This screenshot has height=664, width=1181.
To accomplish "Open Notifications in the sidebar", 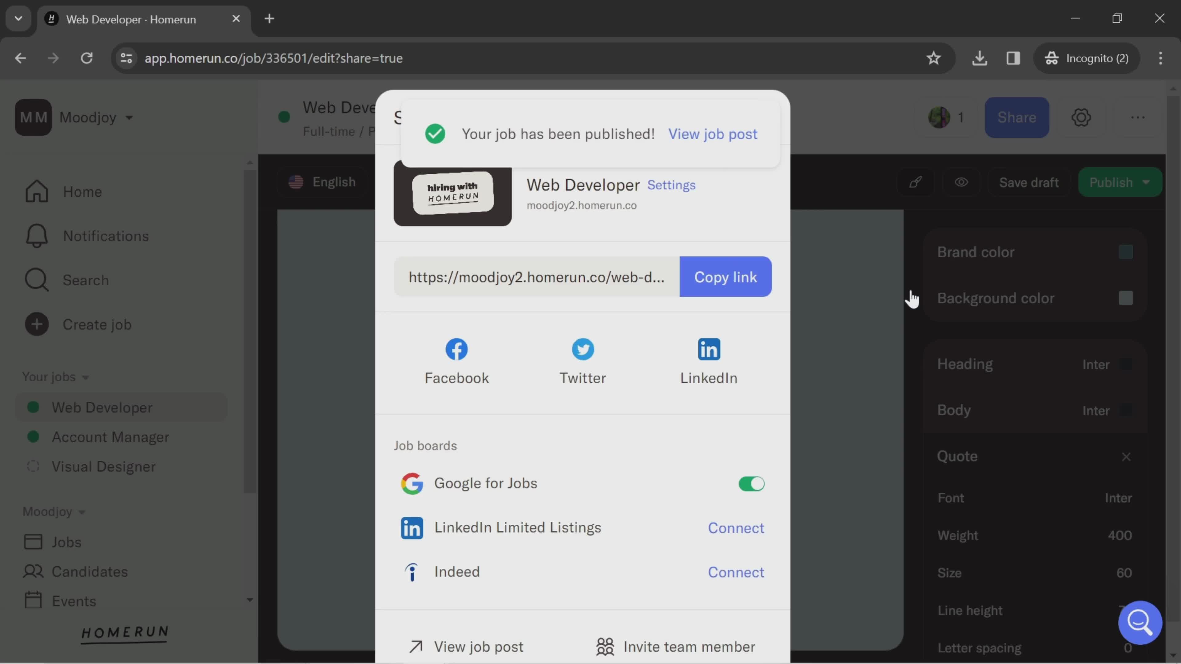I will point(87,236).
